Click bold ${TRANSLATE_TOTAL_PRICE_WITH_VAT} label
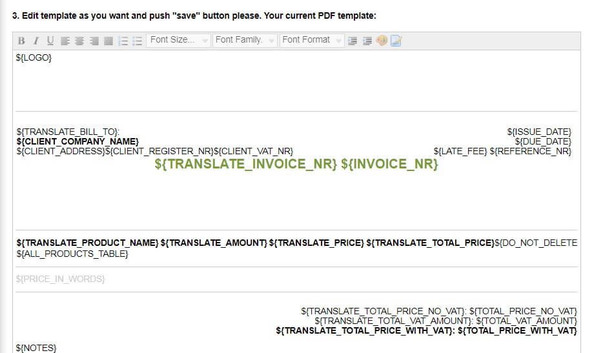The width and height of the screenshot is (594, 353). 364,331
